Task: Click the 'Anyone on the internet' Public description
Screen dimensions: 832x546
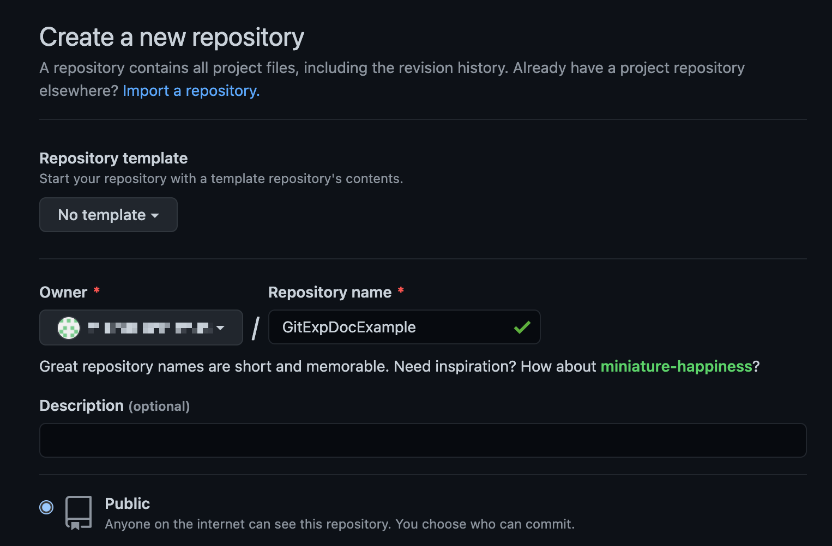Action: click(x=340, y=524)
